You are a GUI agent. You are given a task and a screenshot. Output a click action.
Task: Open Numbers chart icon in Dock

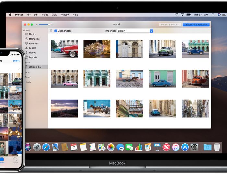139,147
